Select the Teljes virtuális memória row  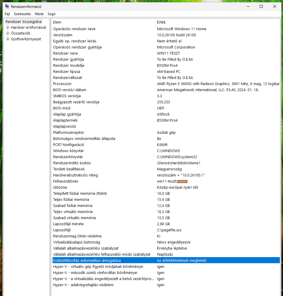tap(166, 212)
